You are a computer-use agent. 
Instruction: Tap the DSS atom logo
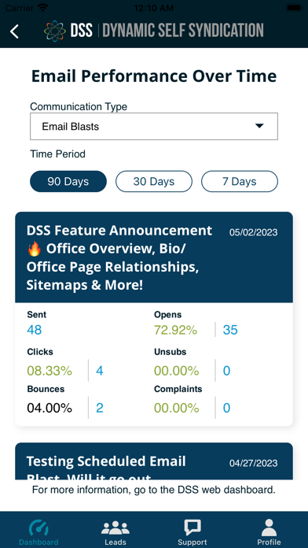(55, 31)
